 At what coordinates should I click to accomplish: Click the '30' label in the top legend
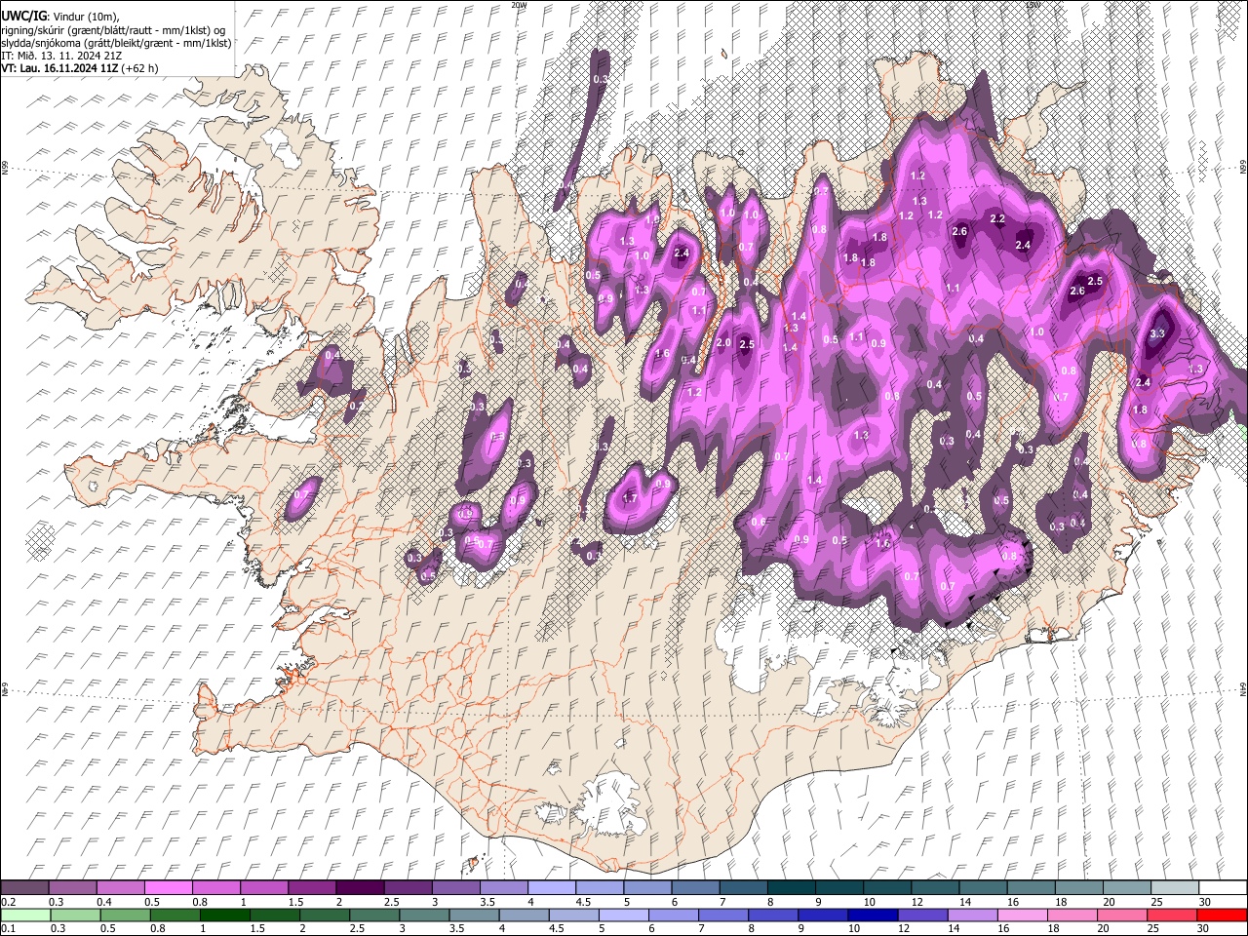(1205, 902)
